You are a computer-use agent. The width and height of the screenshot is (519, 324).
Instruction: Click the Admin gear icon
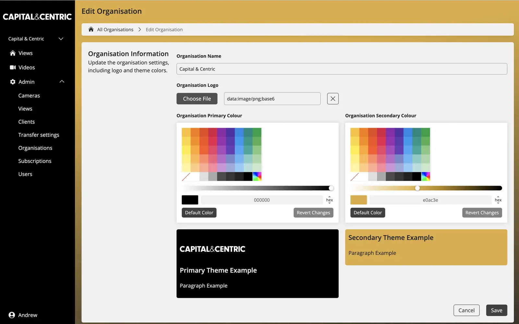click(13, 82)
